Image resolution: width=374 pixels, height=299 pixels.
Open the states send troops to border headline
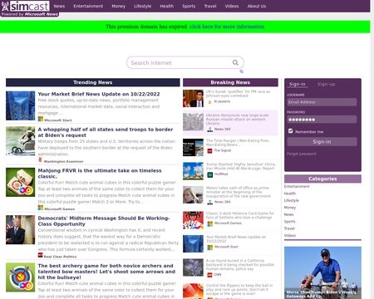pyautogui.click(x=106, y=132)
